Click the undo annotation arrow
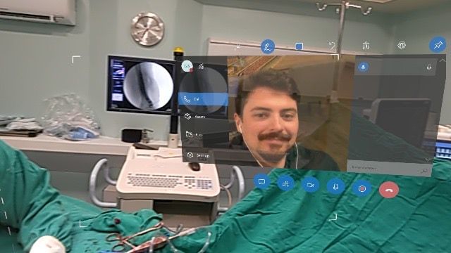 click(332, 46)
